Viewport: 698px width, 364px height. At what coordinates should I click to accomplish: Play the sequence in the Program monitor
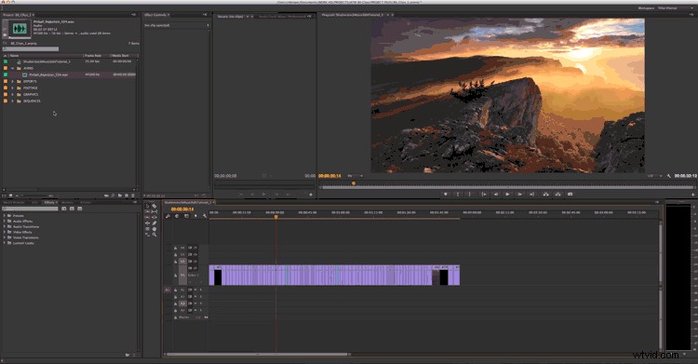pyautogui.click(x=507, y=195)
